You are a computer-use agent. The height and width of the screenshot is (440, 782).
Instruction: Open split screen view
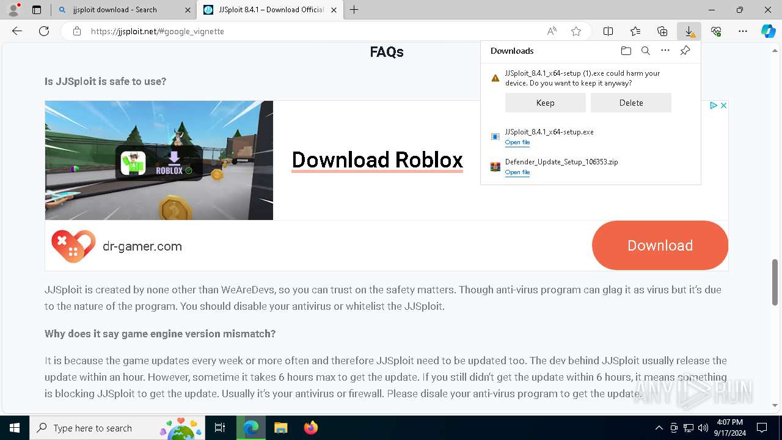tap(608, 31)
